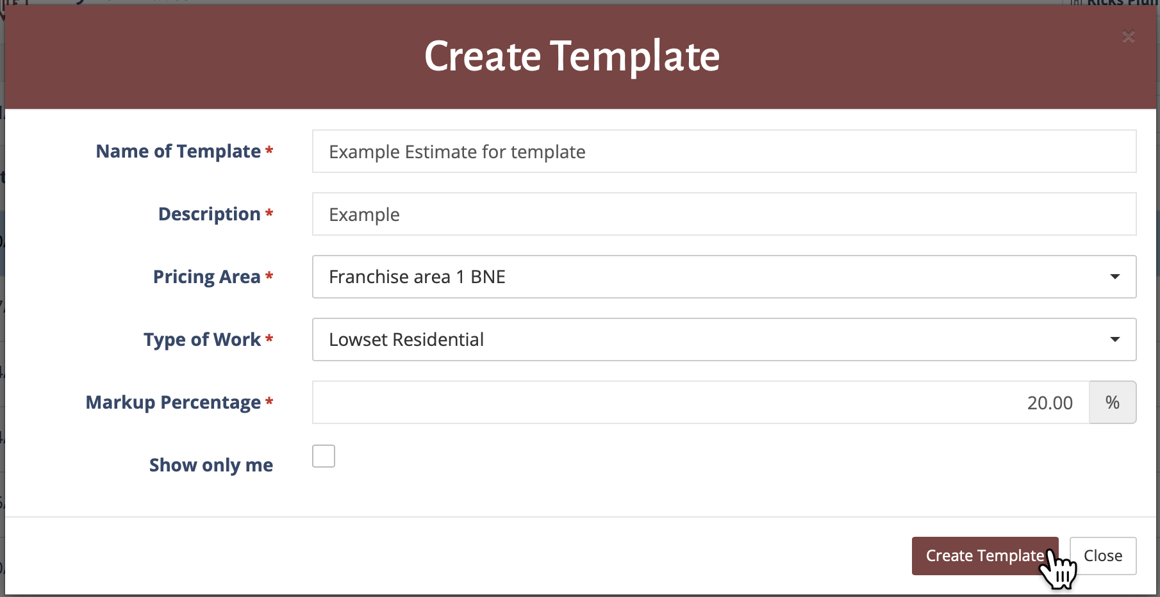The image size is (1160, 597).
Task: Tick the Show only me checkbox
Action: point(324,456)
